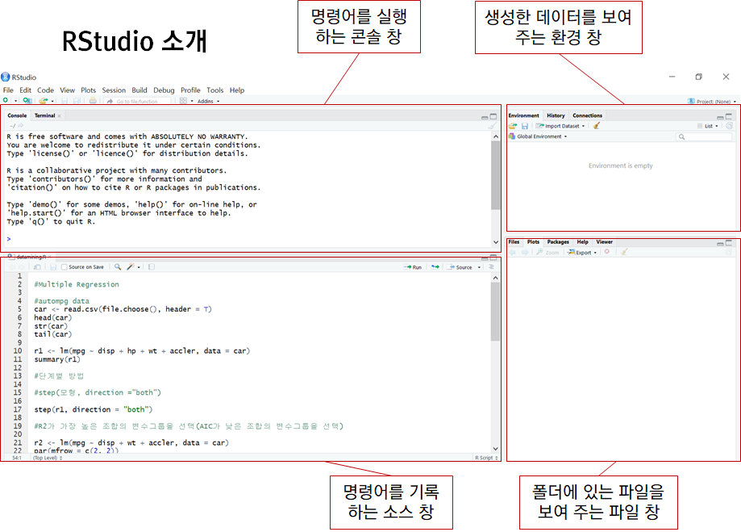This screenshot has width=741, height=532.
Task: Open the Export dropdown in Plots pane
Action: pyautogui.click(x=582, y=252)
